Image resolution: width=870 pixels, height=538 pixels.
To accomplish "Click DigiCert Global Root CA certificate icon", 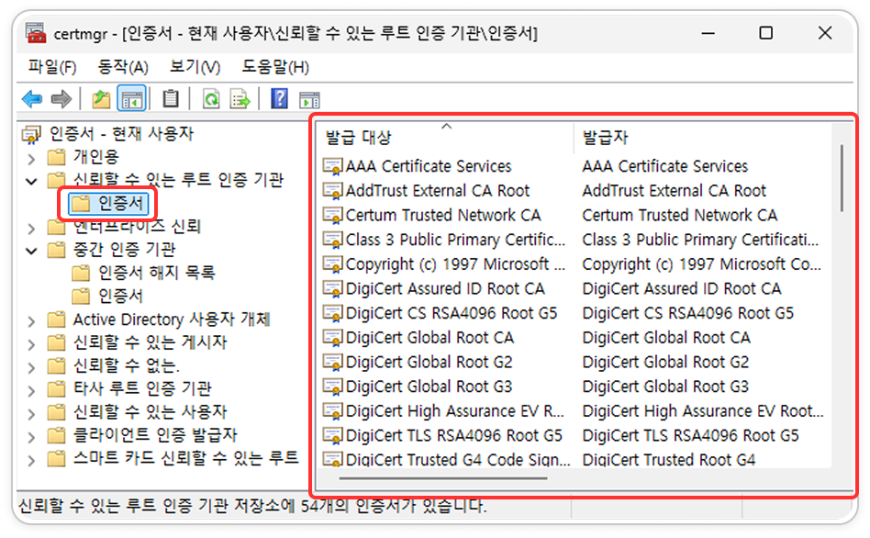I will coord(332,338).
